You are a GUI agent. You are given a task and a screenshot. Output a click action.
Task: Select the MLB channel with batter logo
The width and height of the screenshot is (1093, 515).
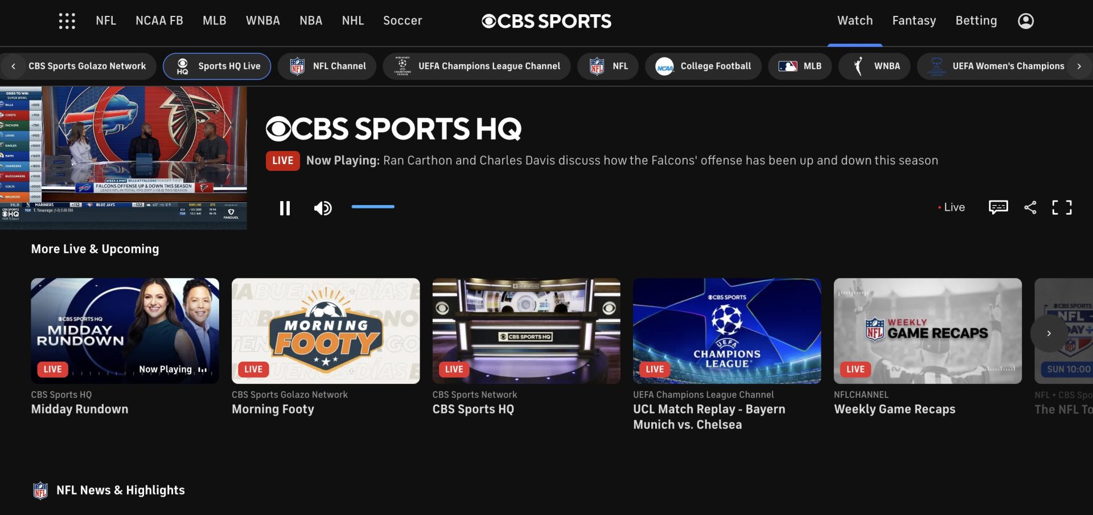coord(799,66)
